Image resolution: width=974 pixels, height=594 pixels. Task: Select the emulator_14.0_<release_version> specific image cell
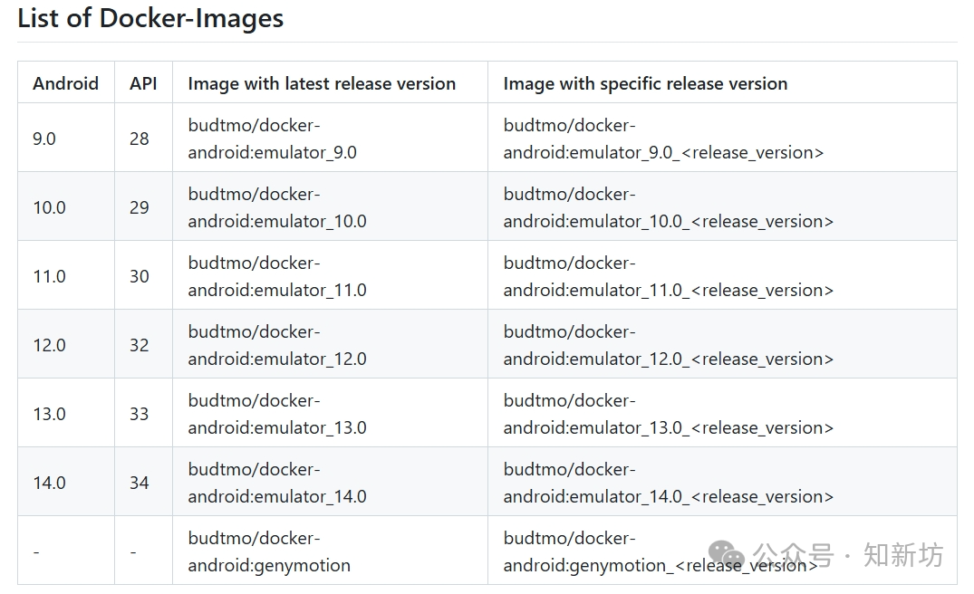[668, 483]
